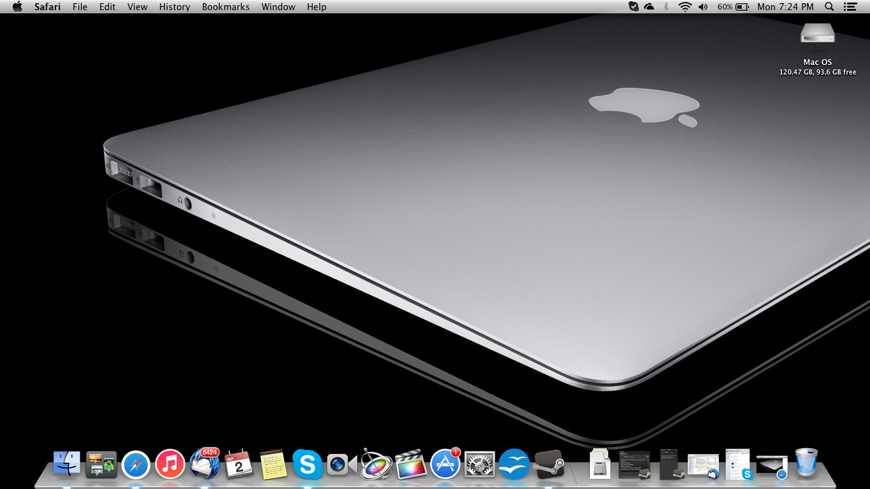Restore minimized Thunderbird window
The height and width of the screenshot is (489, 870).
[x=703, y=466]
